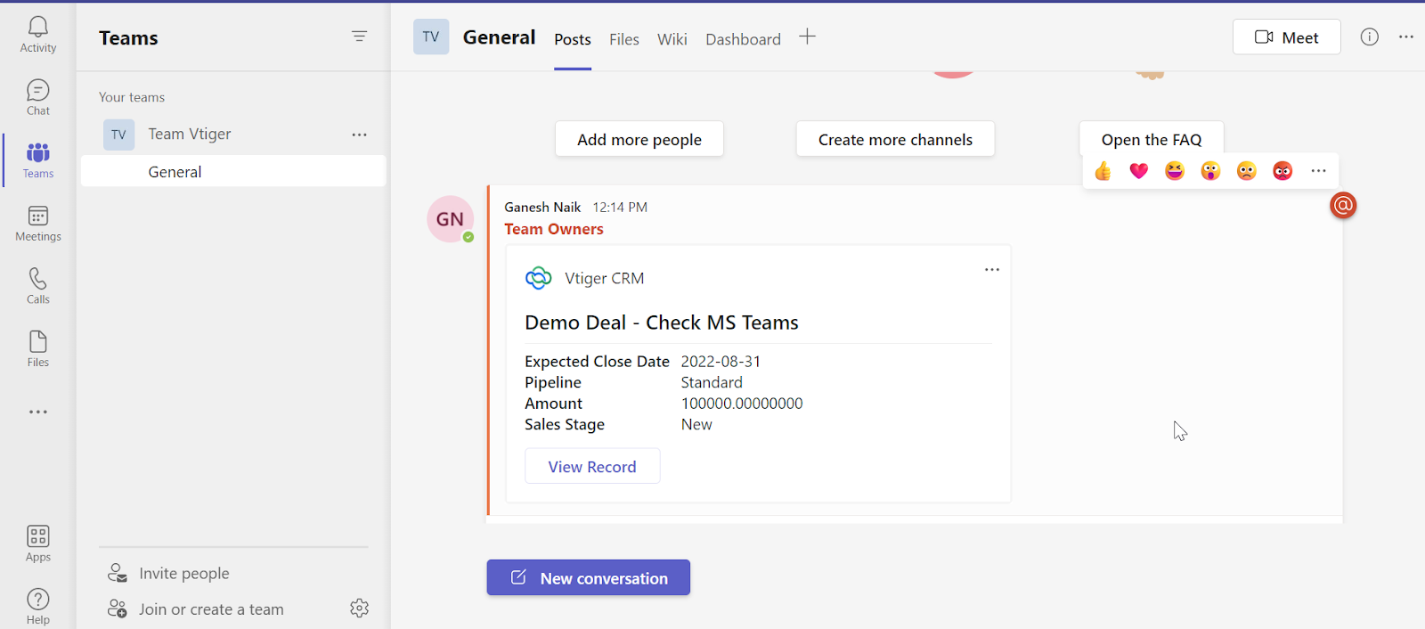The height and width of the screenshot is (629, 1425).
Task: Select the Teams sidebar icon
Action: pos(38,160)
